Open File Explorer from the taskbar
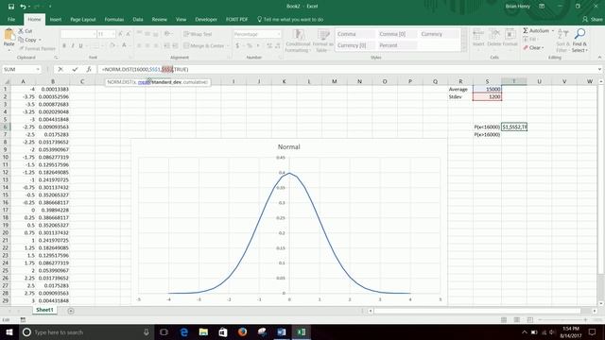Image resolution: width=605 pixels, height=340 pixels. (203, 331)
